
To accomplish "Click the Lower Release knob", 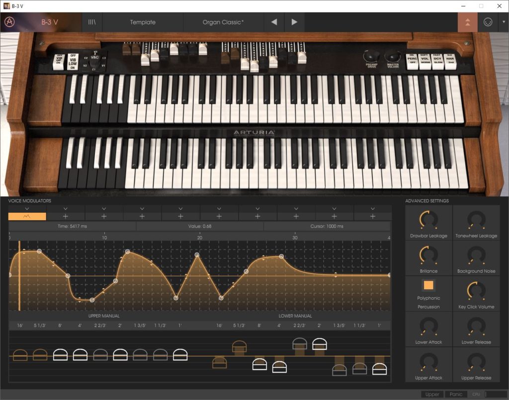I will [476, 326].
